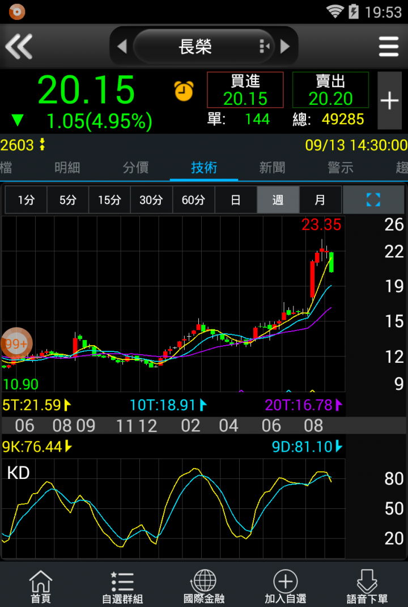Tap the KD indicator label

18,473
